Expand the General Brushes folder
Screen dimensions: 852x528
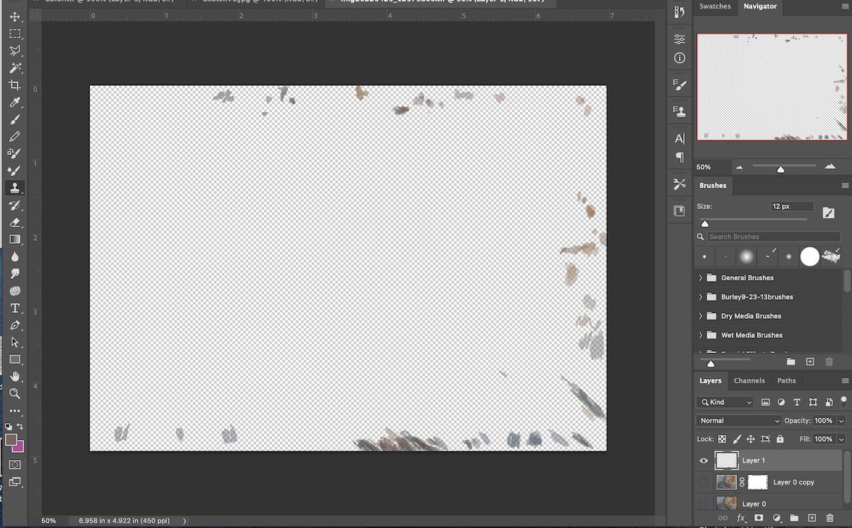click(x=701, y=278)
